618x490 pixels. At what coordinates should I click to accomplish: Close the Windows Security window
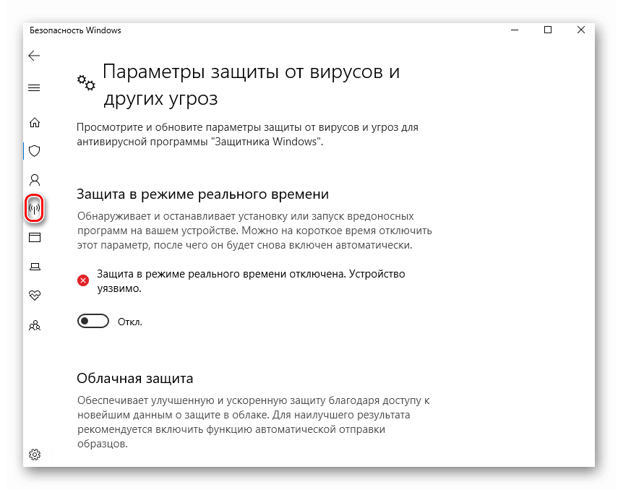[580, 30]
